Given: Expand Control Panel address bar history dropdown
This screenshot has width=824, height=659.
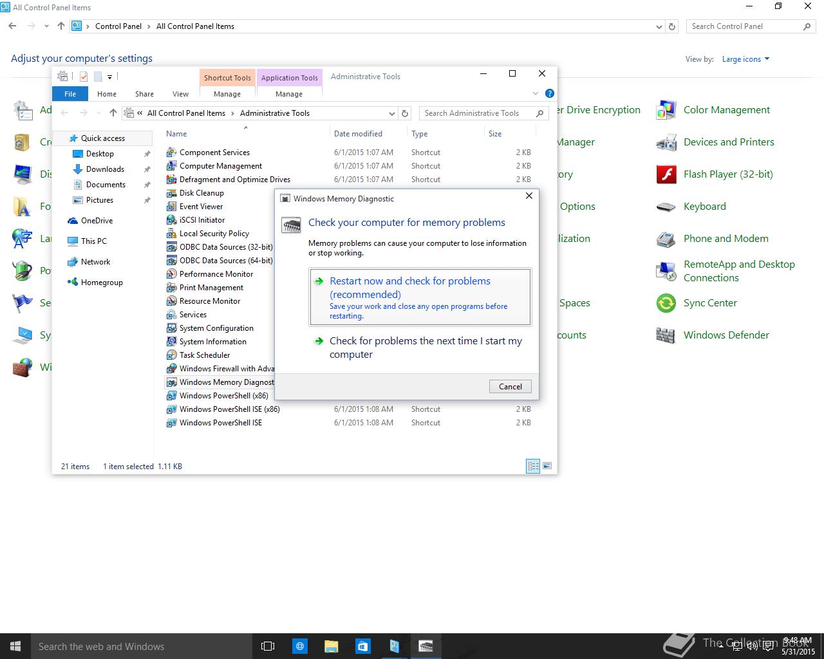Looking at the screenshot, I should 659,27.
